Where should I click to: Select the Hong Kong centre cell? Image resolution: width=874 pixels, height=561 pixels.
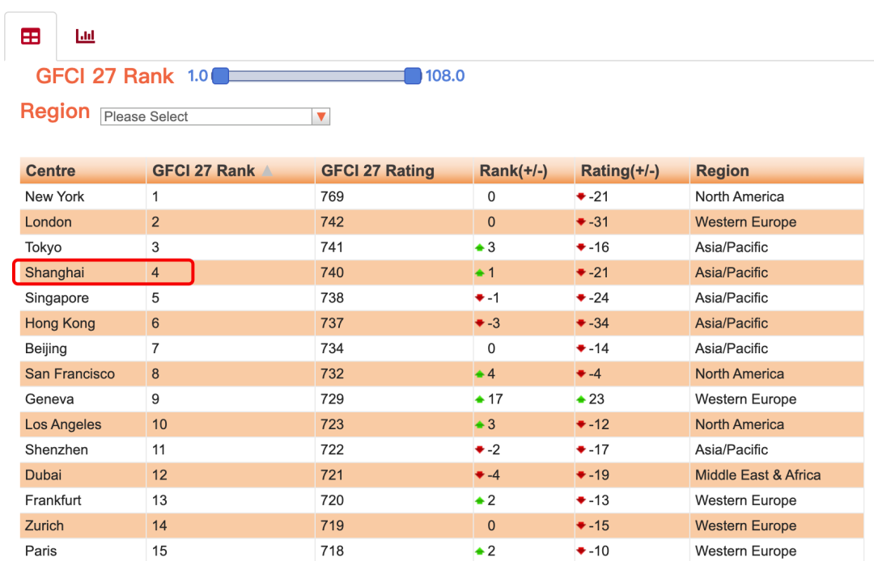(83, 323)
